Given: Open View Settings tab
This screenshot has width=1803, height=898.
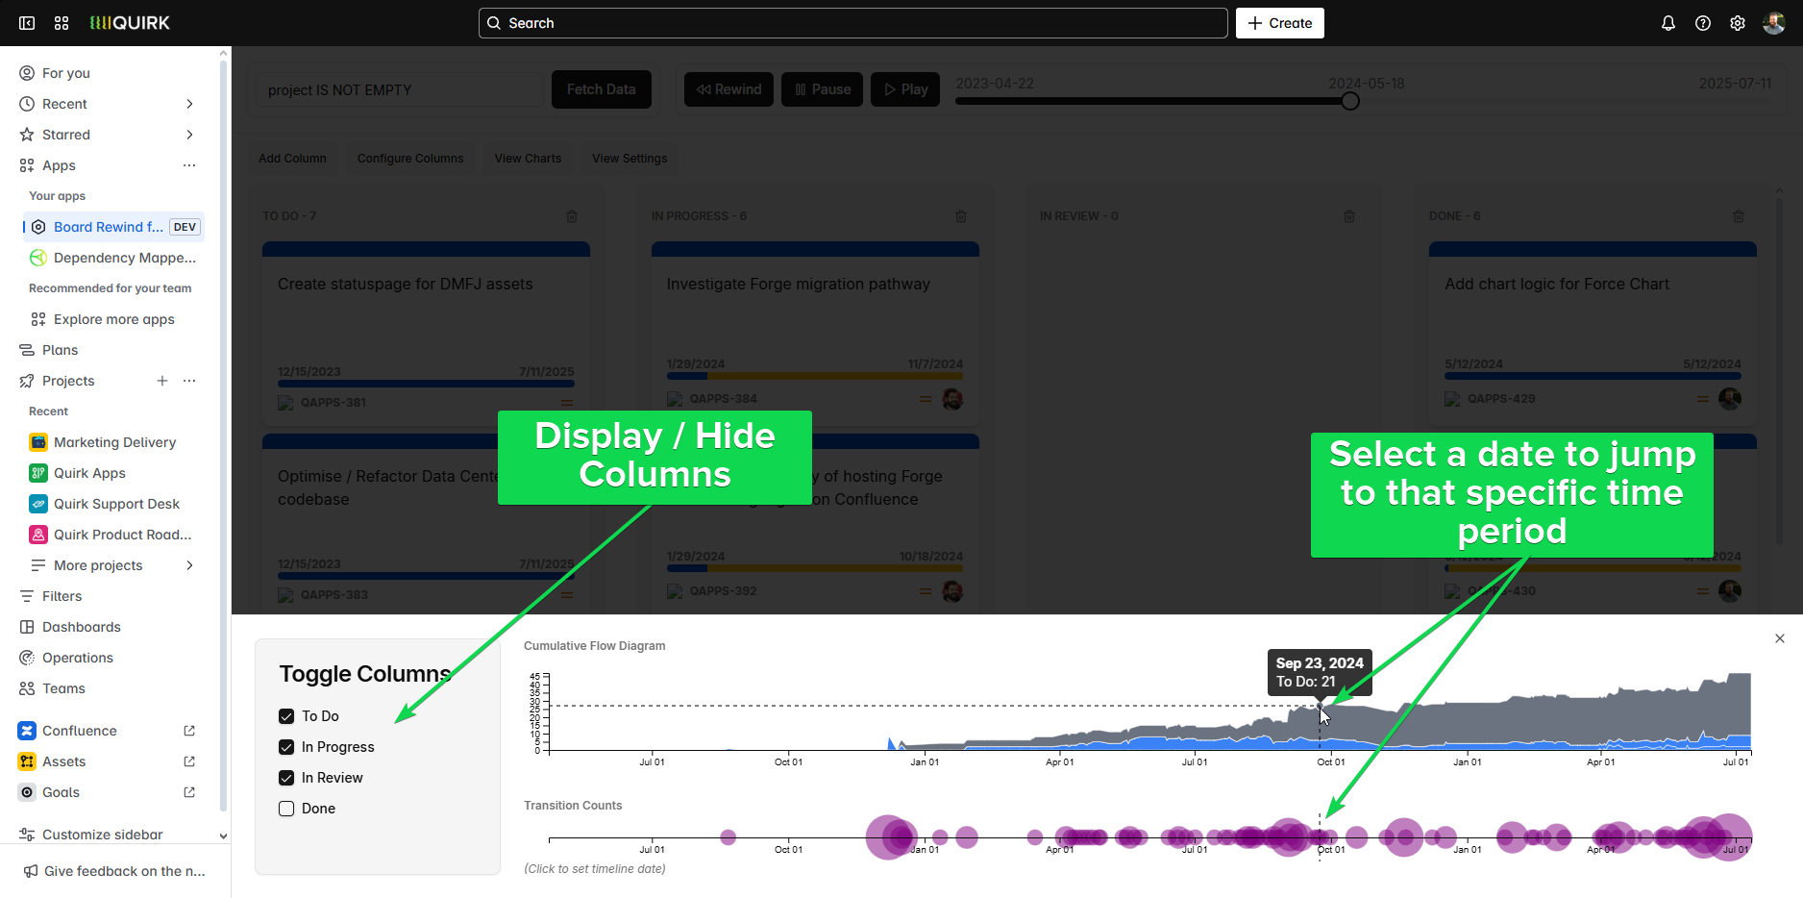Looking at the screenshot, I should tap(630, 159).
